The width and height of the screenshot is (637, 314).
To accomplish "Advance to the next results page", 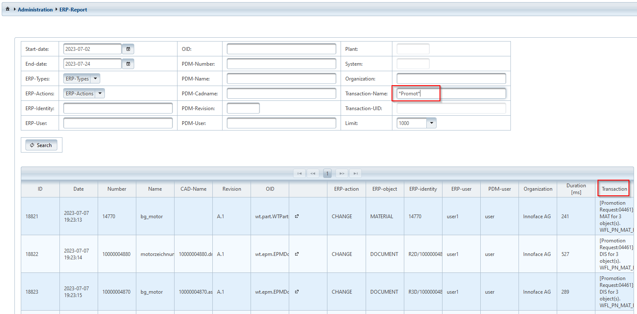I will [x=342, y=173].
